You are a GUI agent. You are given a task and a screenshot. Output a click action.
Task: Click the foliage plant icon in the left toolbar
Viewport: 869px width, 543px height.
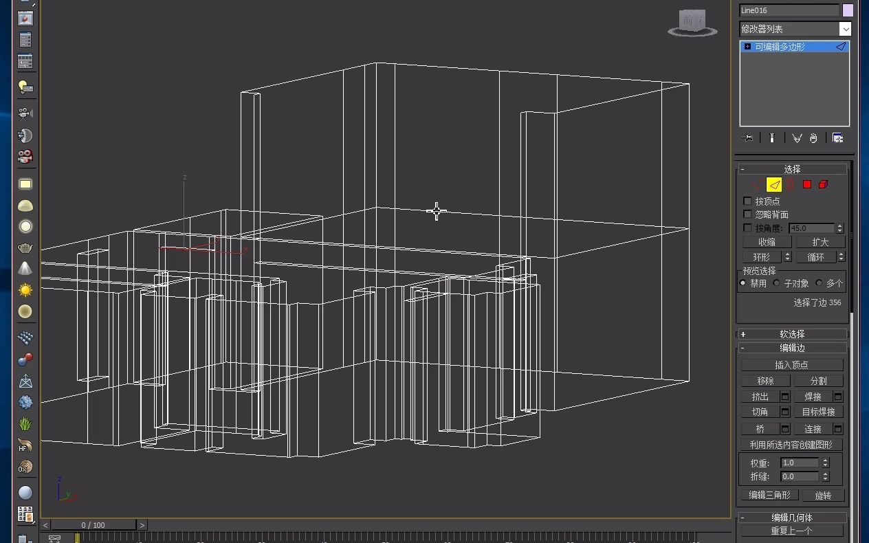coord(25,424)
